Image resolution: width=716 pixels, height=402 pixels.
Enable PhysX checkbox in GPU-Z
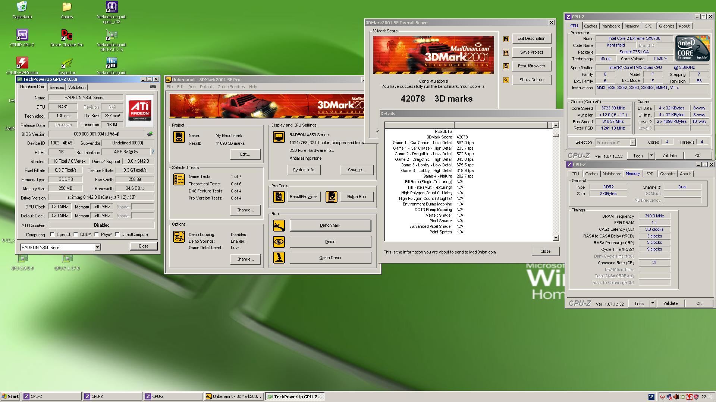pyautogui.click(x=97, y=234)
